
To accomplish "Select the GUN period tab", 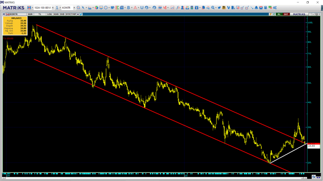I will [x=30, y=14].
